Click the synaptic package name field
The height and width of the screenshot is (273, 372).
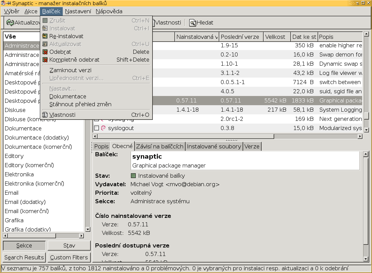(x=245, y=161)
